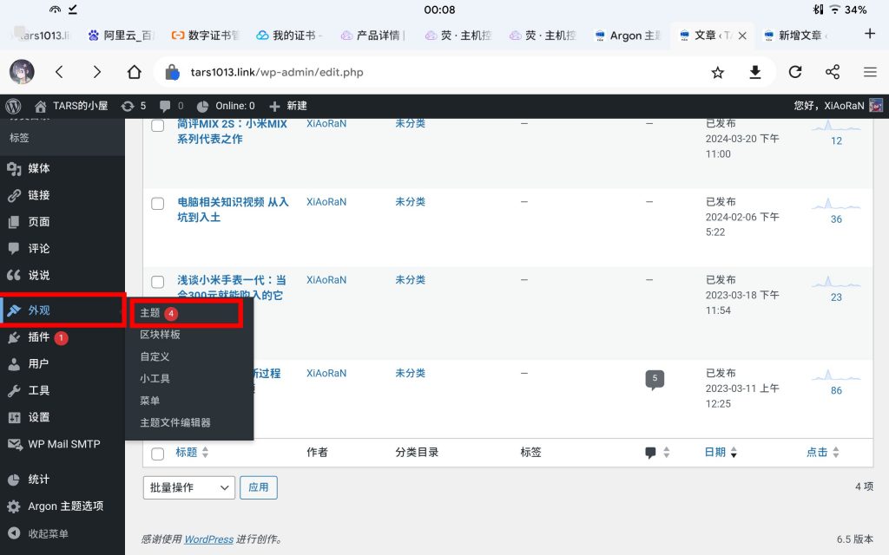Screen dimensions: 889x555
Task: Tick the checkbox for 浅谈小米手表一代 post
Action: 158,282
